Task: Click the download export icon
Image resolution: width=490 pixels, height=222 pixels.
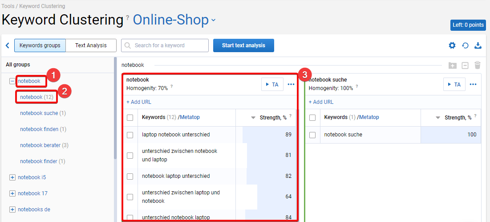Action: coord(478,46)
